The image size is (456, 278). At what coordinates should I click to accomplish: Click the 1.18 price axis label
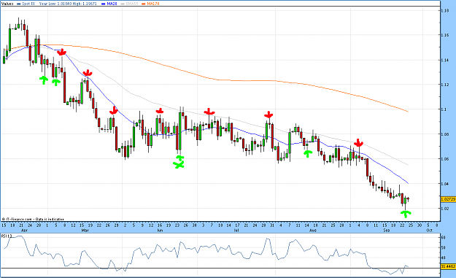coord(445,11)
